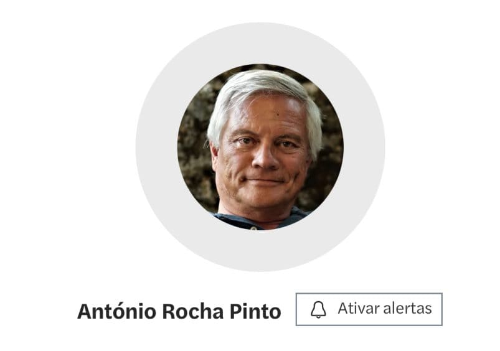
Task: Open the circular author profile photo
Action: (x=260, y=147)
